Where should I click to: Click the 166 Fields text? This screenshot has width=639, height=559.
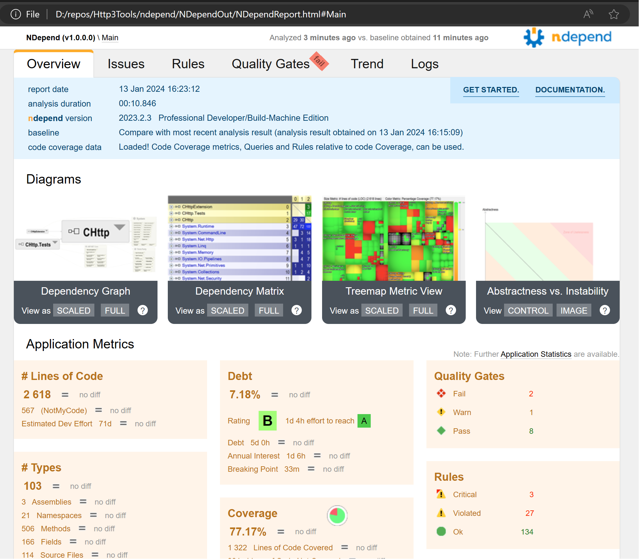point(41,542)
